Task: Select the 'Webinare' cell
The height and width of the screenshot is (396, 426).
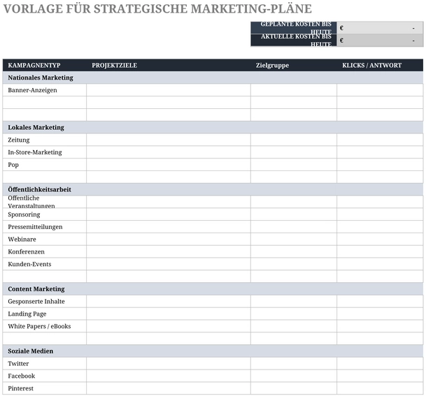Action: click(x=45, y=240)
